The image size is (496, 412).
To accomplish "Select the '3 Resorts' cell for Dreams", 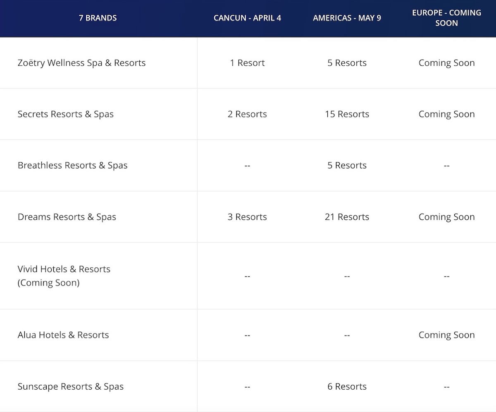I will 247,217.
